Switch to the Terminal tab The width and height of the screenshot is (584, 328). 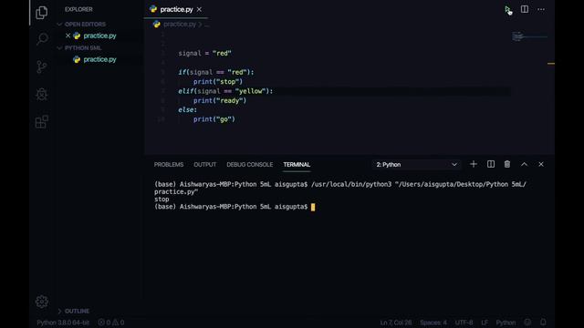297,165
